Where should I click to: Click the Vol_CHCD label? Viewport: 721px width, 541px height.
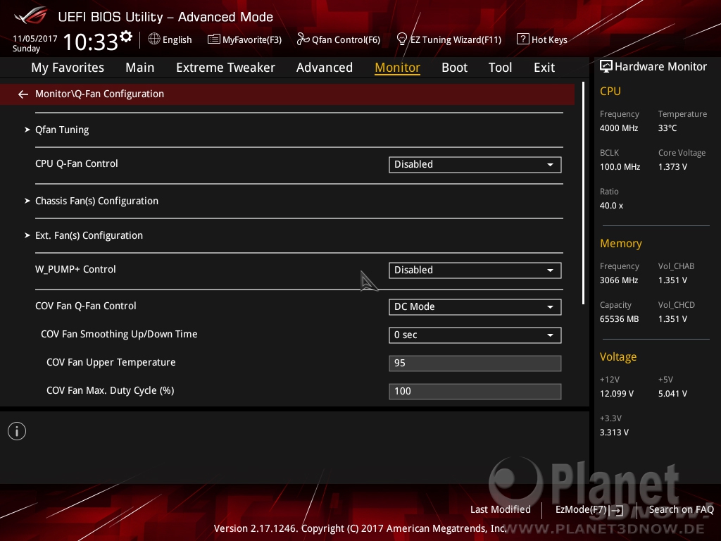677,305
